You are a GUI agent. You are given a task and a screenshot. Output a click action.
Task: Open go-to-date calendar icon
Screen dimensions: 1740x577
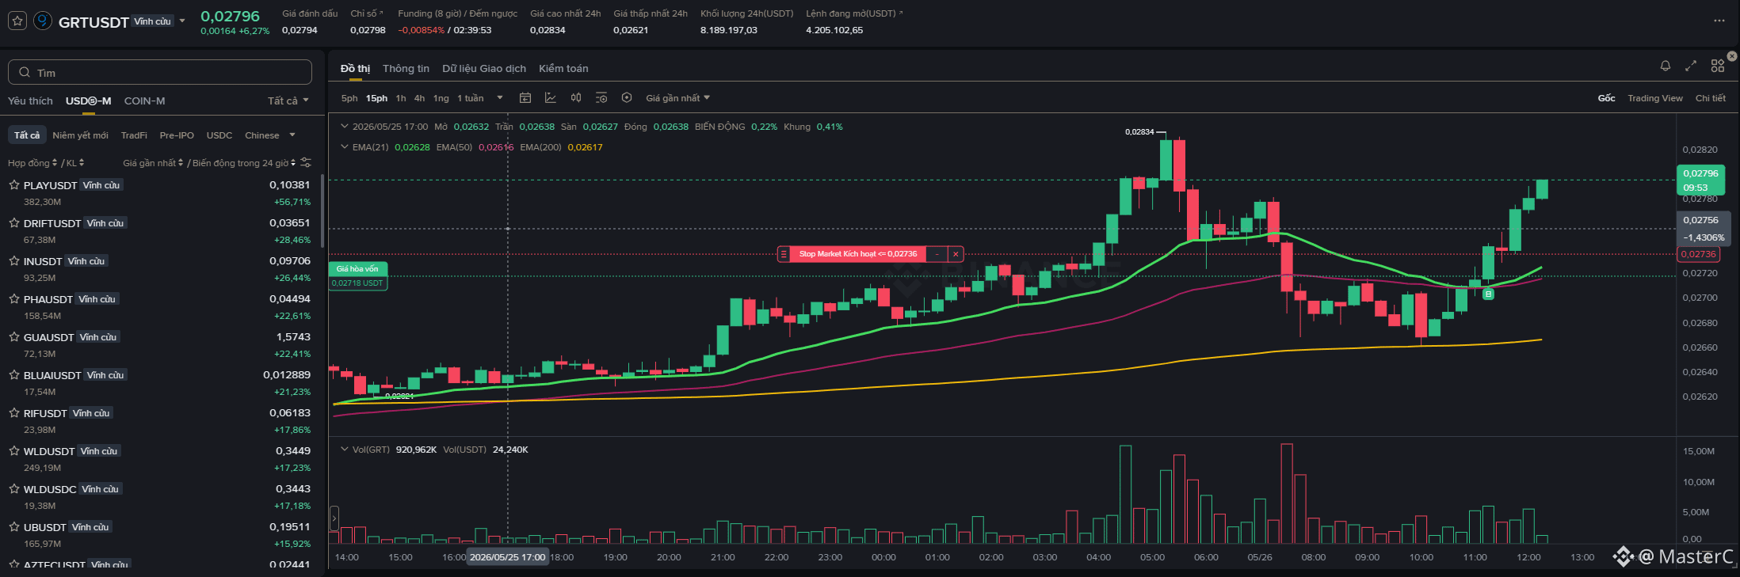pos(525,97)
